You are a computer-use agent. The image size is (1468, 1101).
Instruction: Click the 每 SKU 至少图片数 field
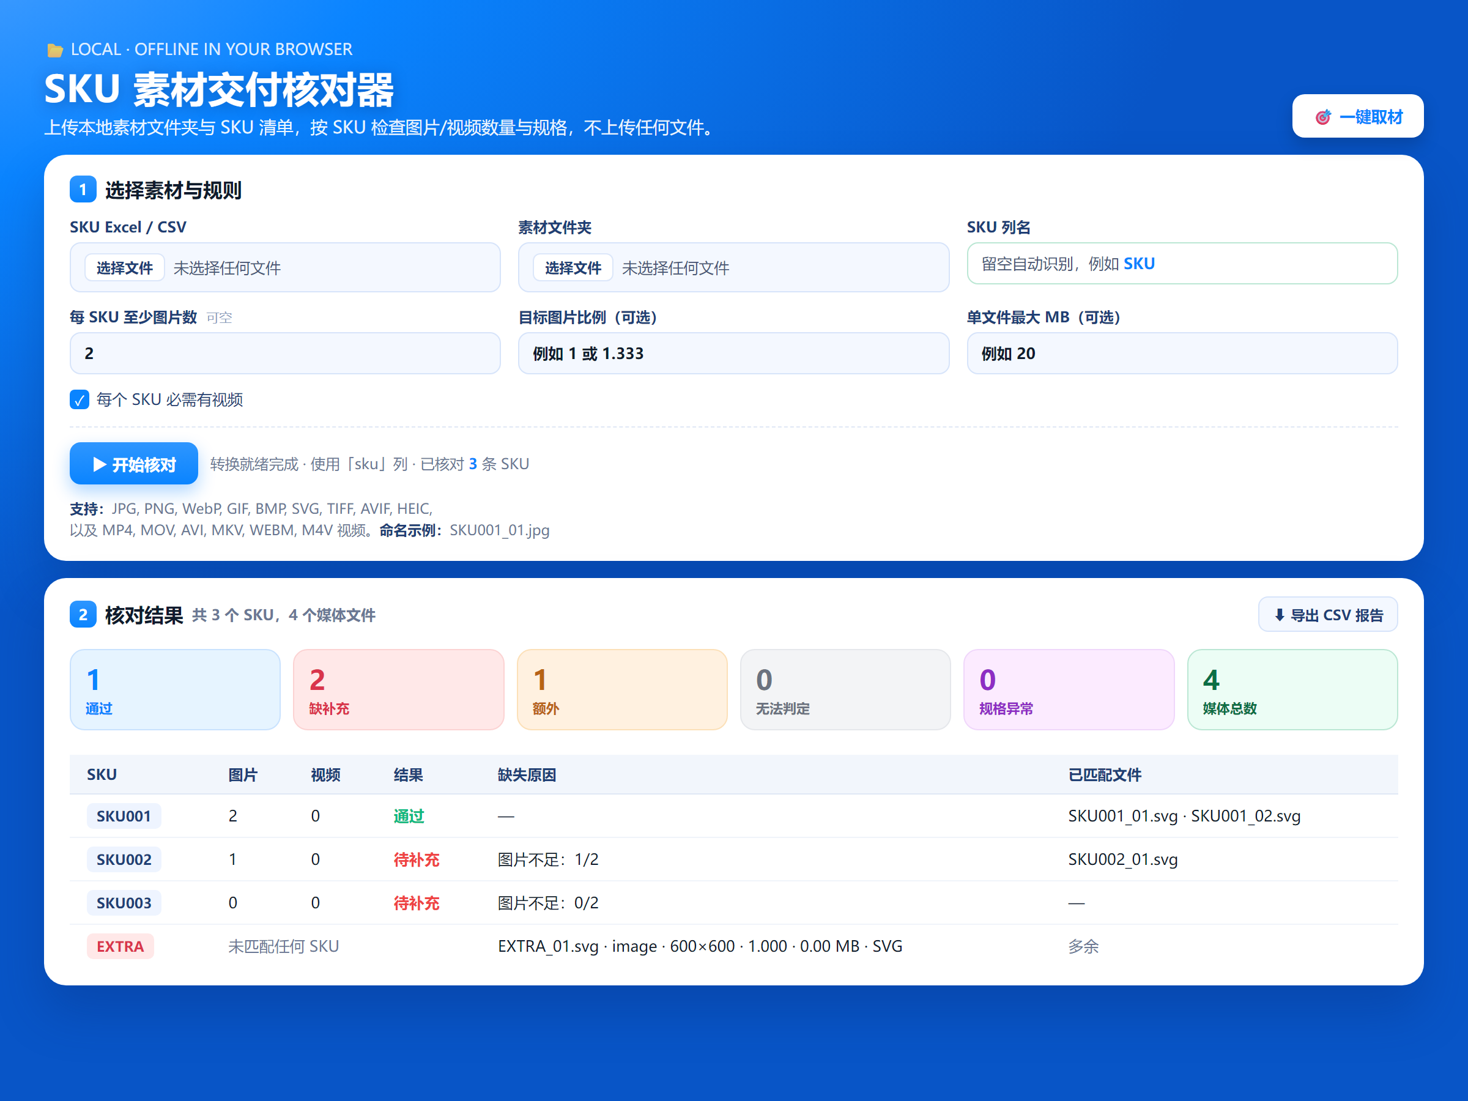pyautogui.click(x=284, y=354)
